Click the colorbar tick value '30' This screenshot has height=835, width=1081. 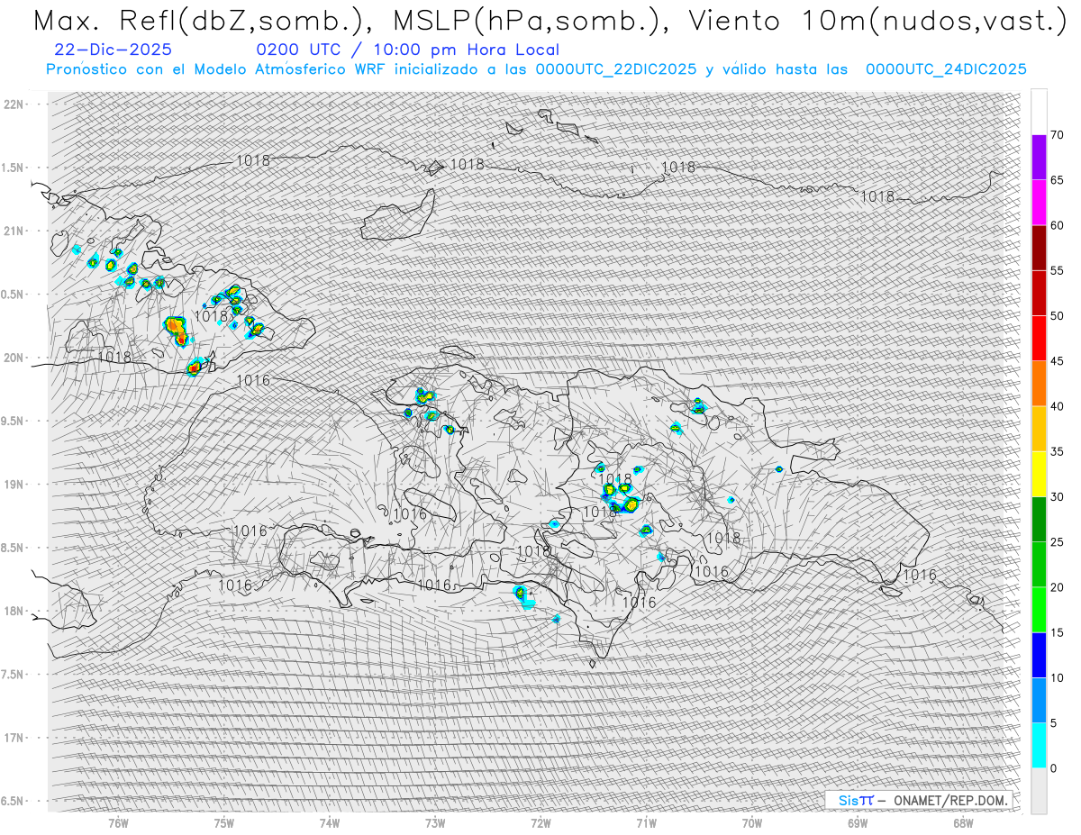(1057, 496)
